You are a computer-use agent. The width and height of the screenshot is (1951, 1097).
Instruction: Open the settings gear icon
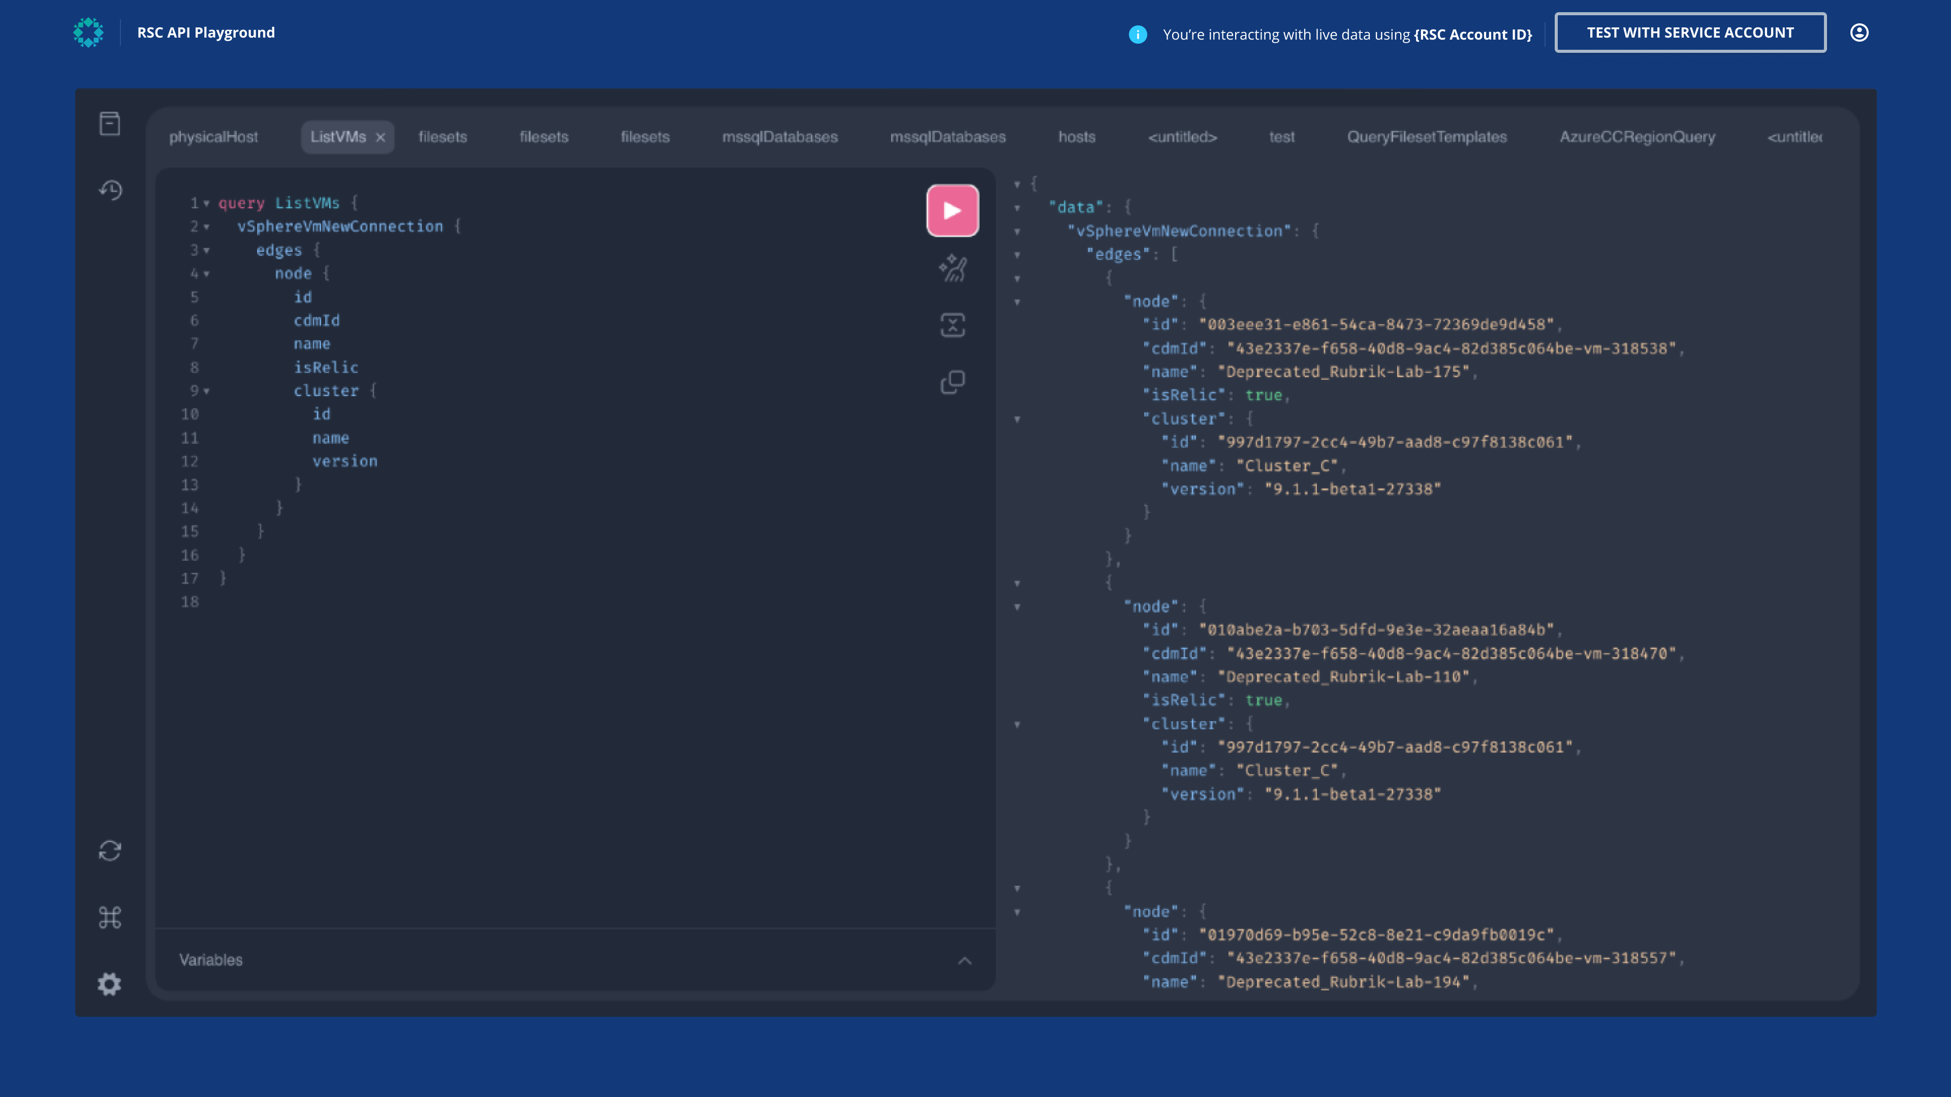[x=110, y=984]
